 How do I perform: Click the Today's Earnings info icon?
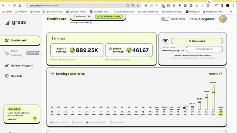[x=110, y=49]
